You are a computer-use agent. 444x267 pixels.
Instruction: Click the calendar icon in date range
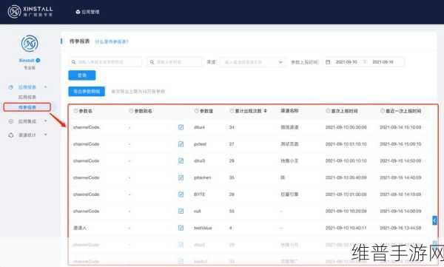[x=328, y=62]
